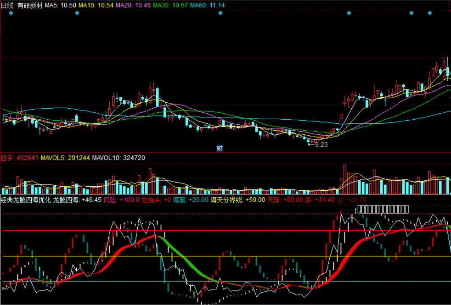
Task: Select the MAVOL10: 324720 label
Action: click(x=118, y=158)
